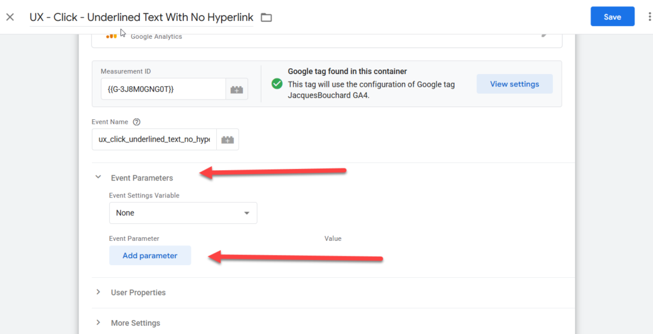The width and height of the screenshot is (653, 334).
Task: Click the Event Name help question mark
Action: (x=136, y=122)
